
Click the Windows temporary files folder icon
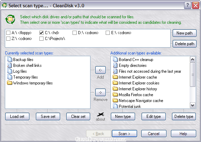(x=10, y=83)
